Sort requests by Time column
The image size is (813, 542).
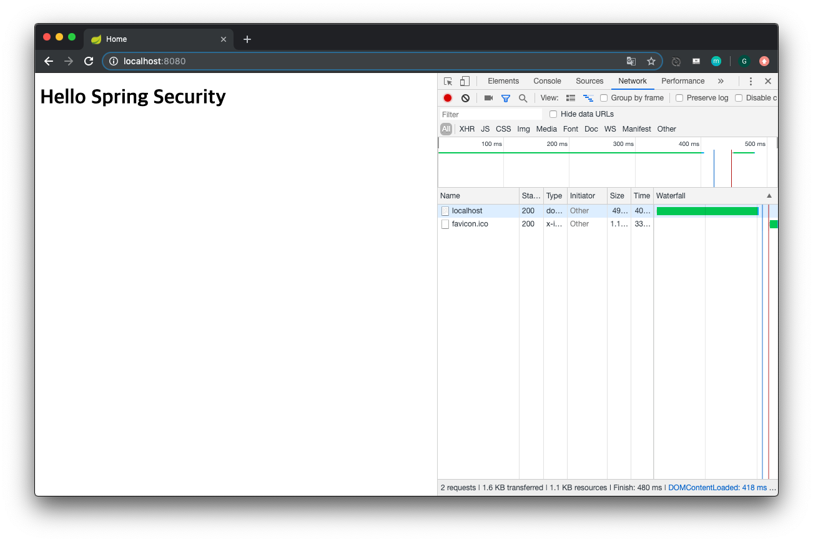tap(642, 196)
